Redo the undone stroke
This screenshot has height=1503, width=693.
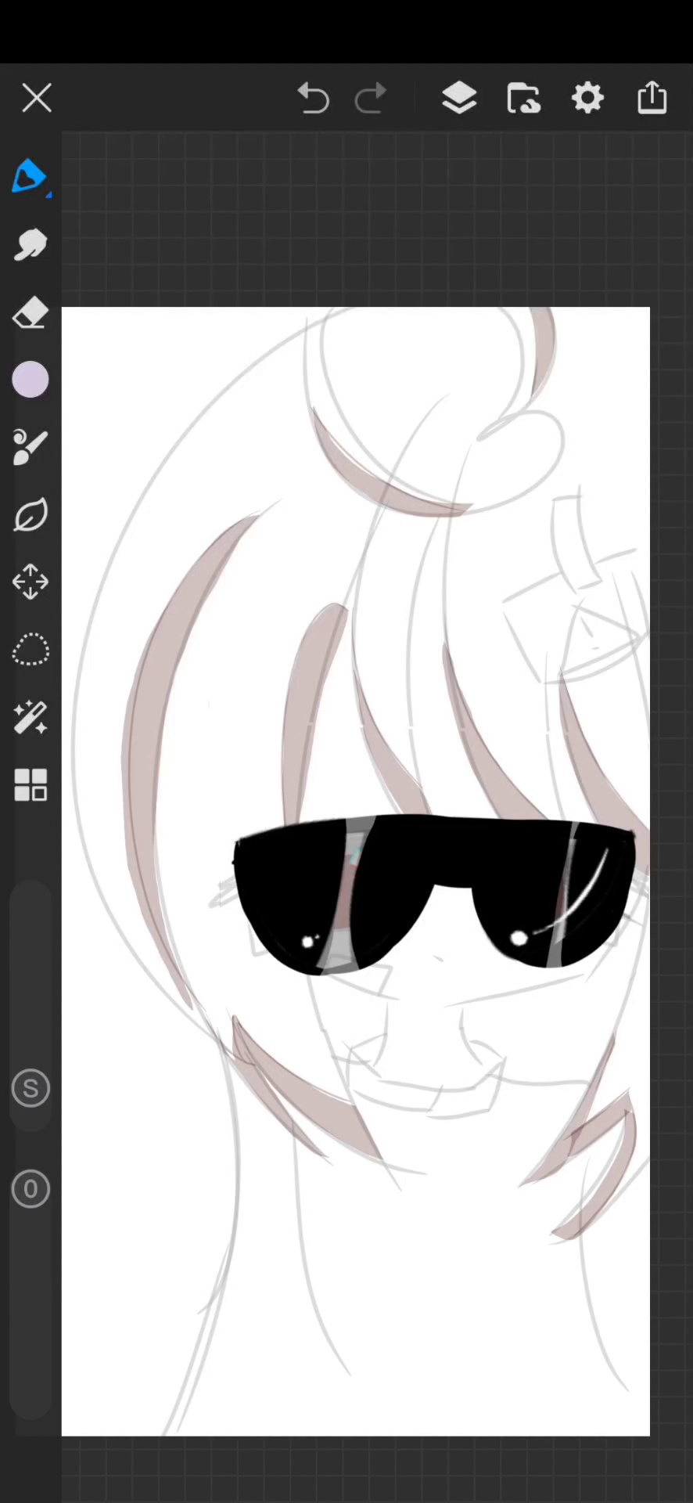[x=371, y=99]
